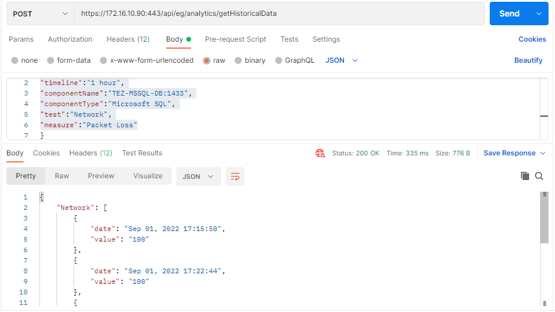Switch to the Test Results tab

tap(142, 153)
